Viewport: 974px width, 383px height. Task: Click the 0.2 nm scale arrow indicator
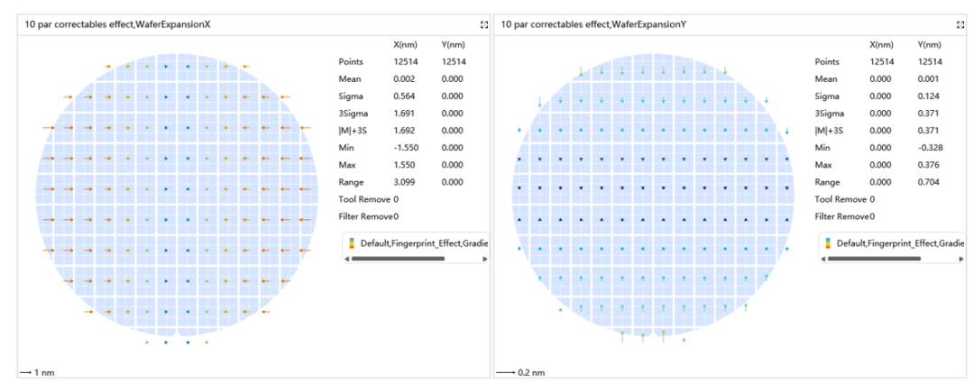click(505, 373)
